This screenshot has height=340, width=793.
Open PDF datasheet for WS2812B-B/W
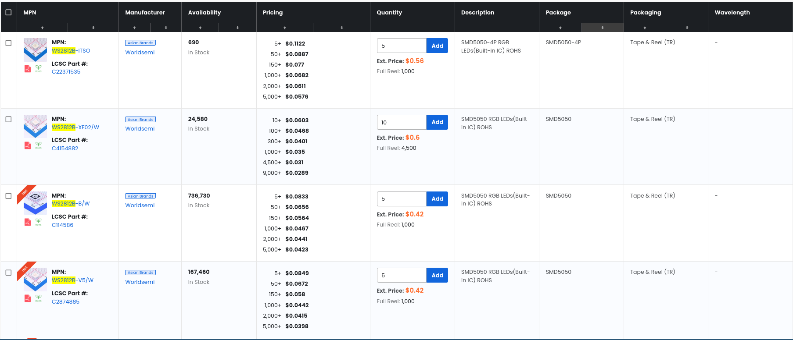(x=27, y=222)
